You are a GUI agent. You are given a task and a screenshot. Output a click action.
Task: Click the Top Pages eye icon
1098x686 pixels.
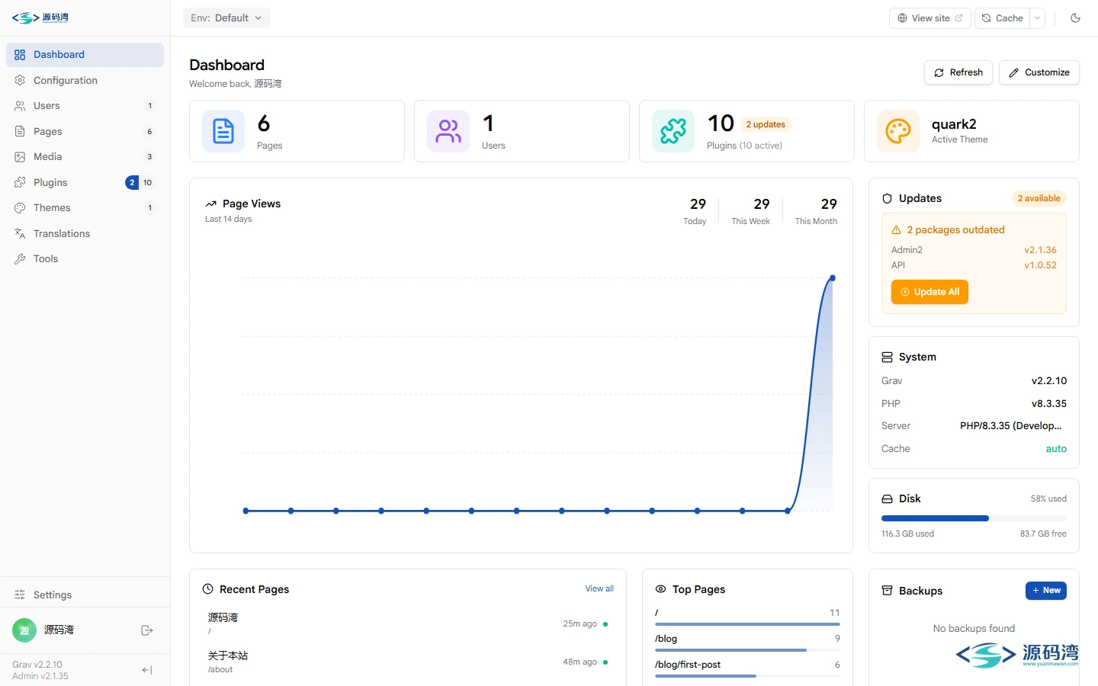point(660,589)
